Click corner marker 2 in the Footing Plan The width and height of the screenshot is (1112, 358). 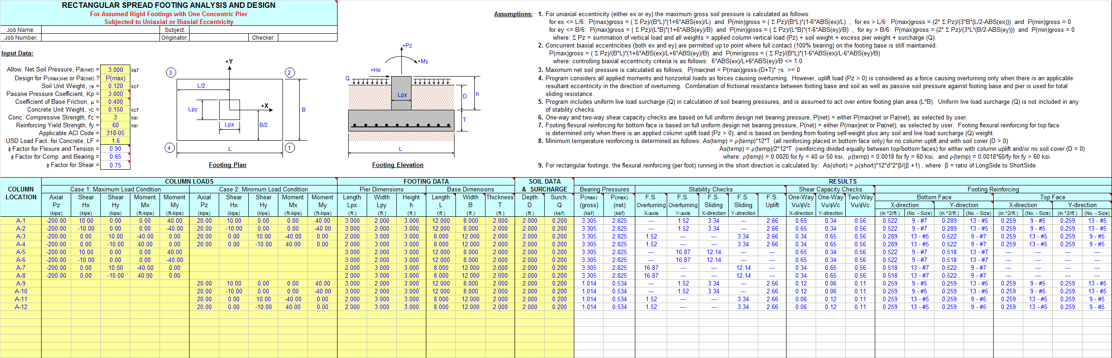(289, 72)
